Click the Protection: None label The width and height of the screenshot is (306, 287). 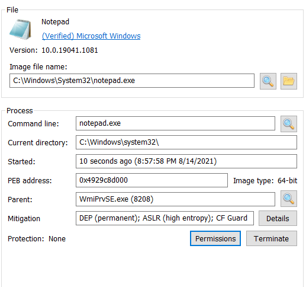(37, 239)
